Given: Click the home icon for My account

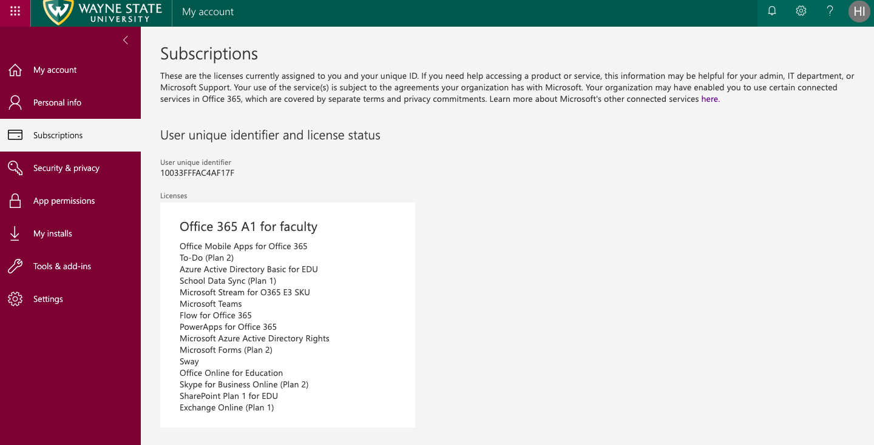Looking at the screenshot, I should (15, 70).
